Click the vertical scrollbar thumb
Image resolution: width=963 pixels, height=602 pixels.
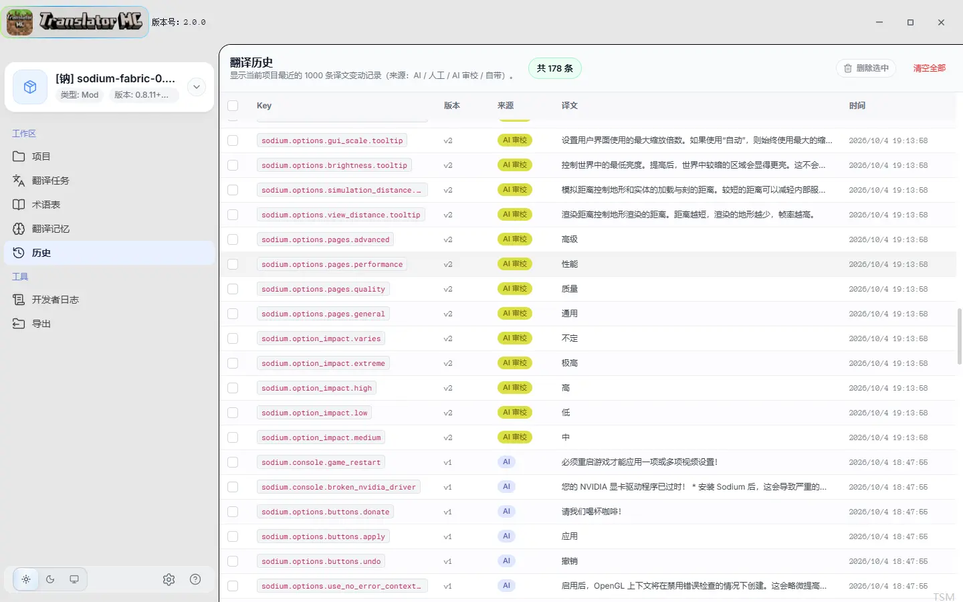pos(960,336)
